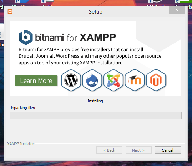
Task: Minimize the Setup window
Action: pyautogui.click(x=155, y=11)
